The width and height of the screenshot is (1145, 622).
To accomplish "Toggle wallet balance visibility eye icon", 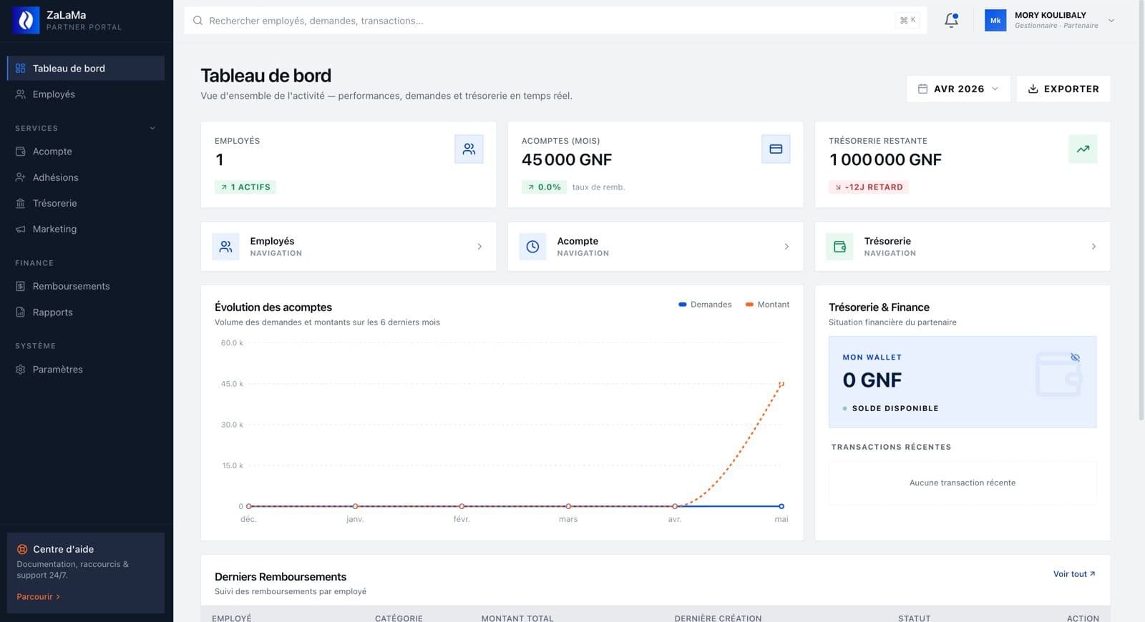I will (1075, 357).
